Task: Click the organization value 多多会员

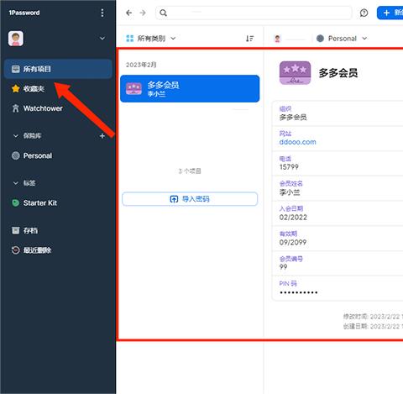Action: pyautogui.click(x=293, y=117)
